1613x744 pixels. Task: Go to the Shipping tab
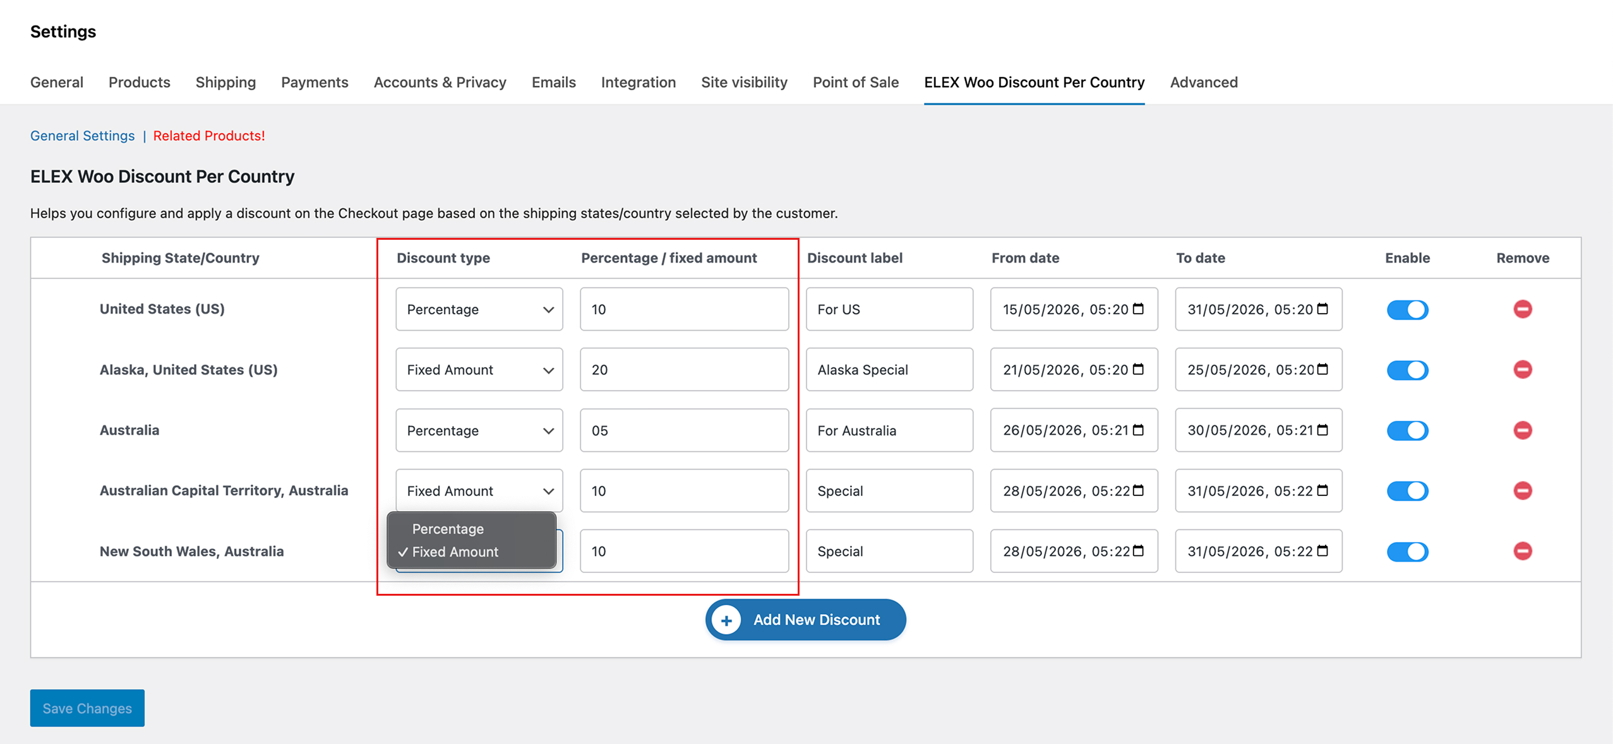pyautogui.click(x=225, y=82)
